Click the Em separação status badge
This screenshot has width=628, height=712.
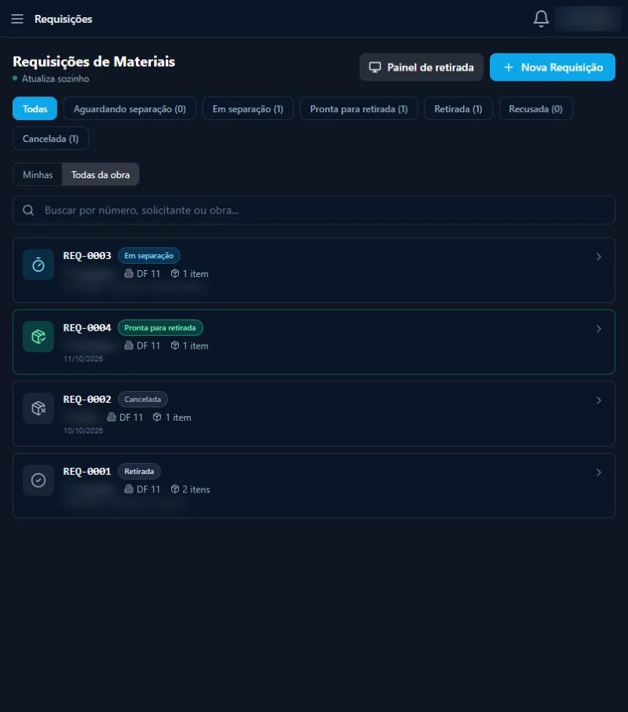(x=149, y=256)
